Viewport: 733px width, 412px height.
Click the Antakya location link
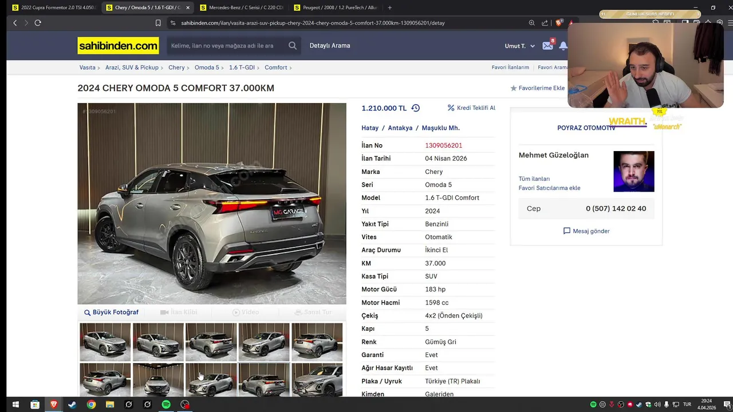tap(400, 128)
